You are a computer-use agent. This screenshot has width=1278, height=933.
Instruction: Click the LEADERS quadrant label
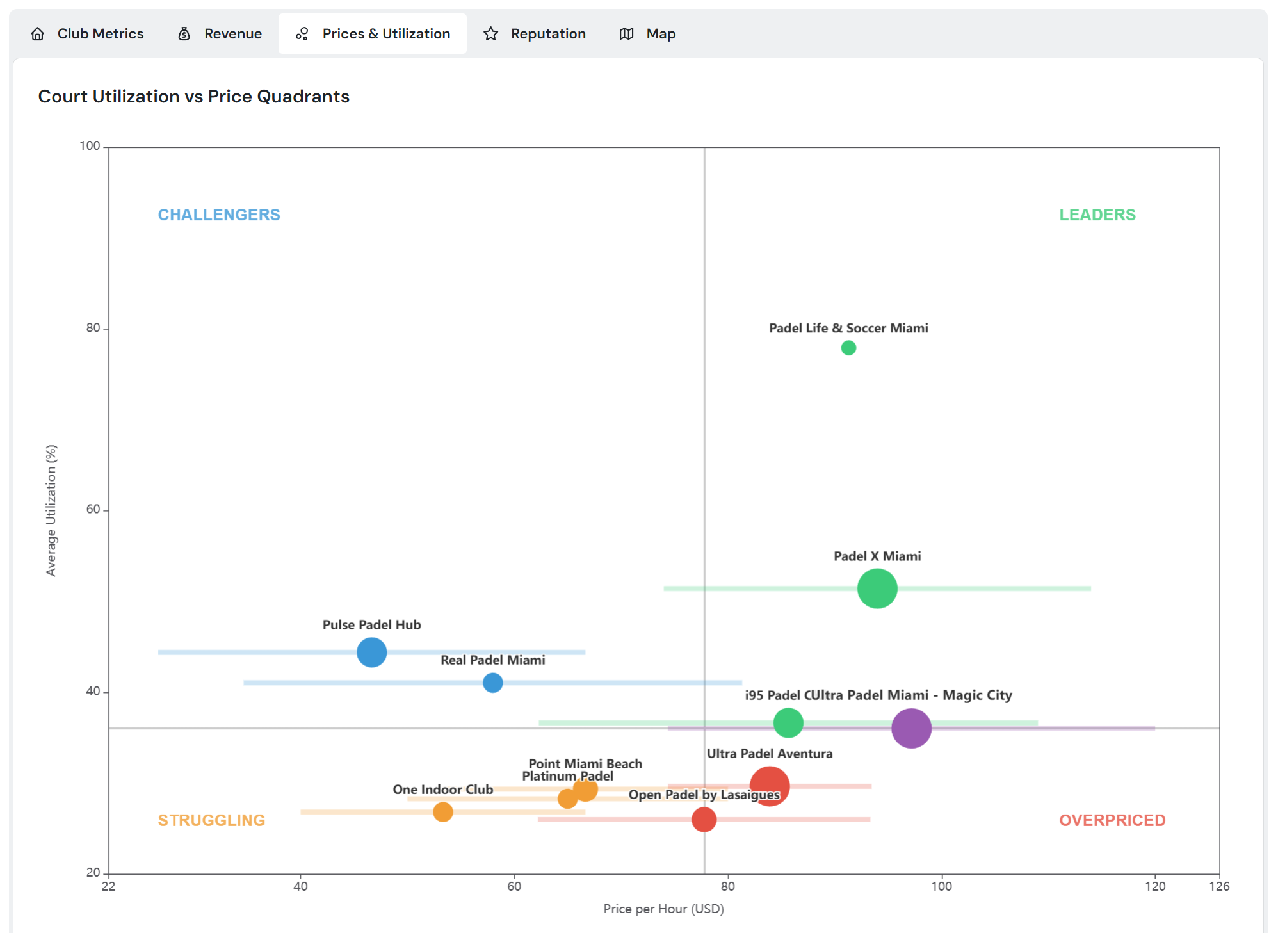click(1097, 215)
